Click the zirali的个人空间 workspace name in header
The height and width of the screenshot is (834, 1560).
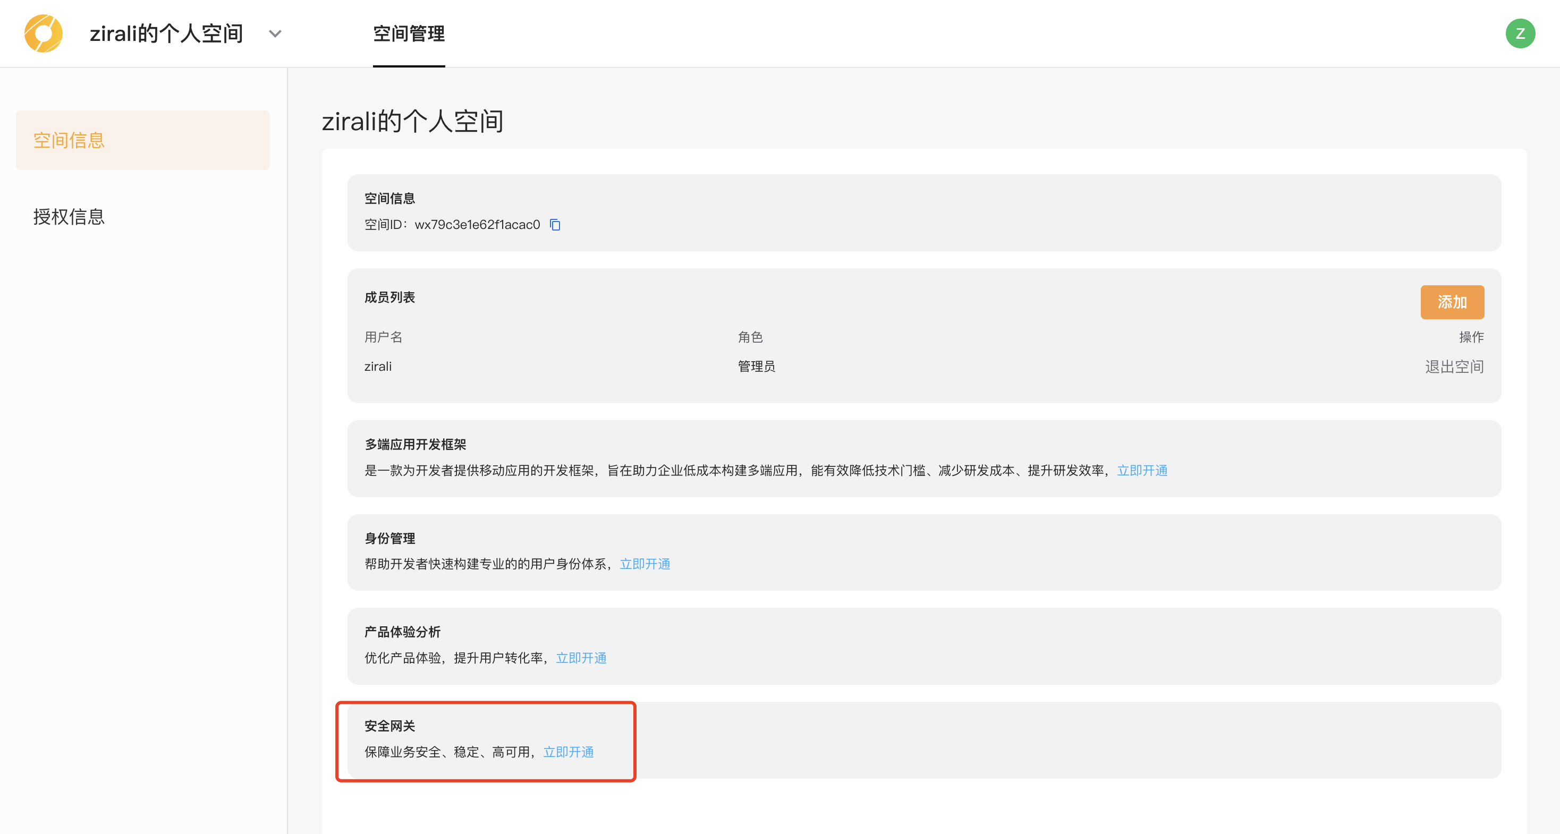[166, 33]
